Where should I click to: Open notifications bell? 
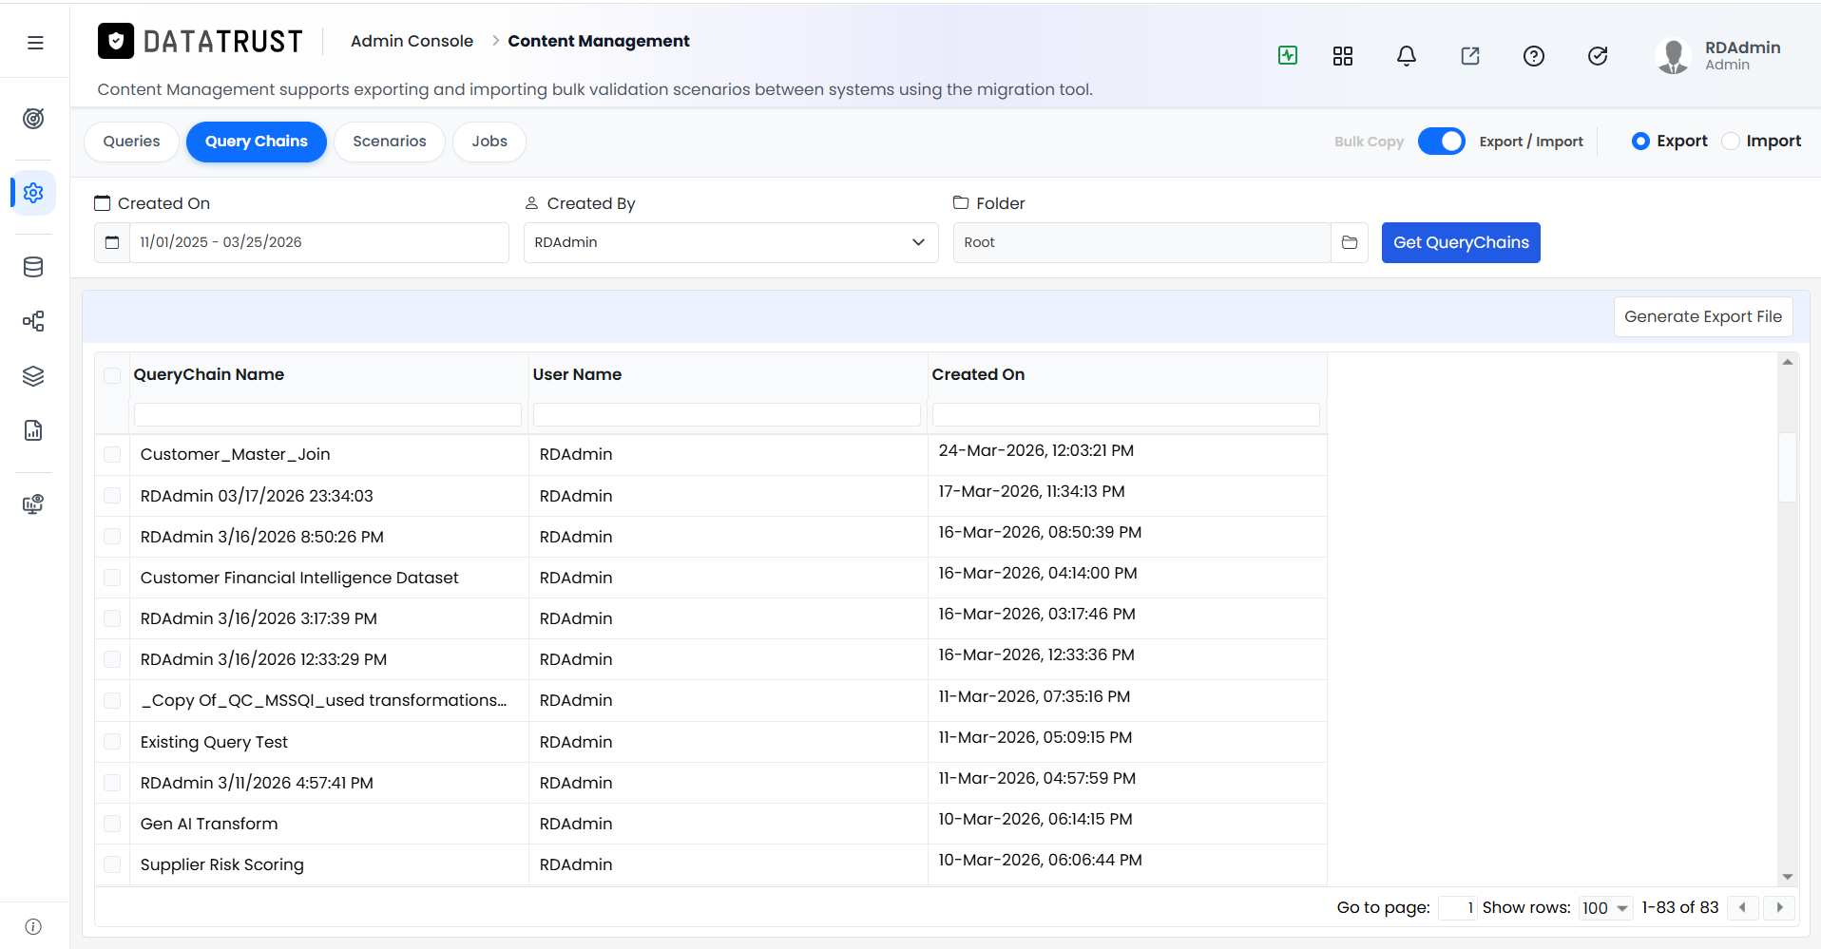tap(1407, 56)
